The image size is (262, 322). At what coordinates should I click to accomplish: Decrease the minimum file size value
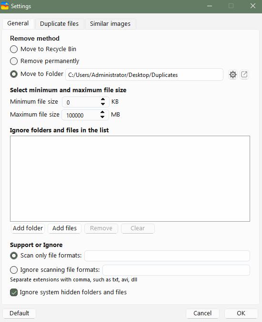coord(103,104)
